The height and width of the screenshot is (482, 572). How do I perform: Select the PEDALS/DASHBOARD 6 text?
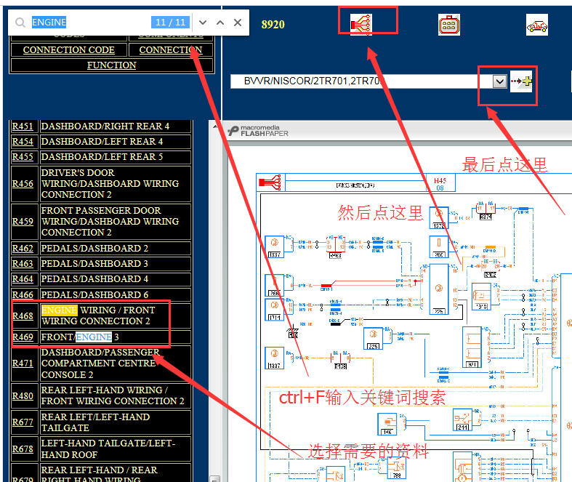tap(94, 294)
